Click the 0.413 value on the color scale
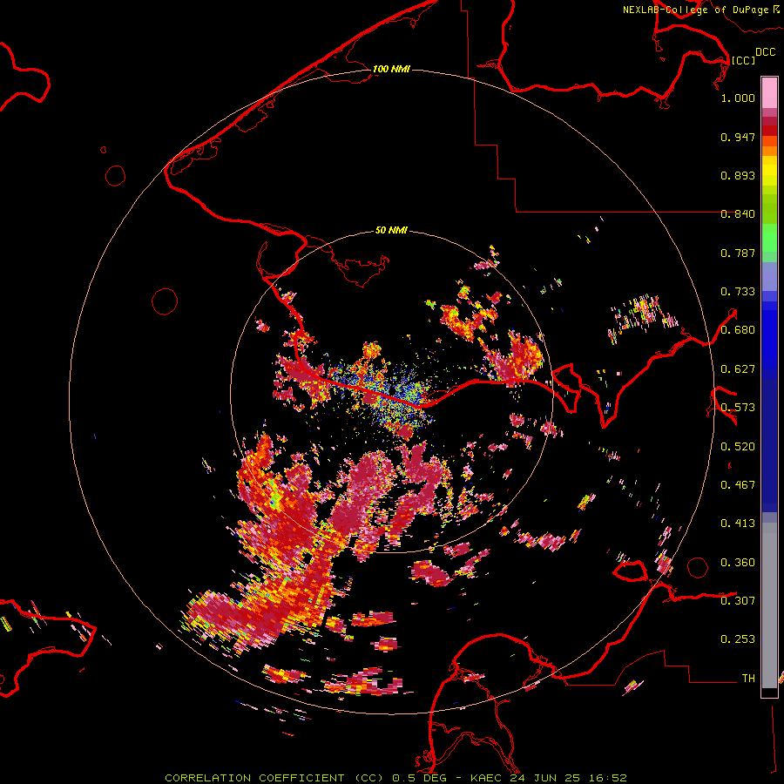This screenshot has width=784, height=784. click(x=738, y=524)
